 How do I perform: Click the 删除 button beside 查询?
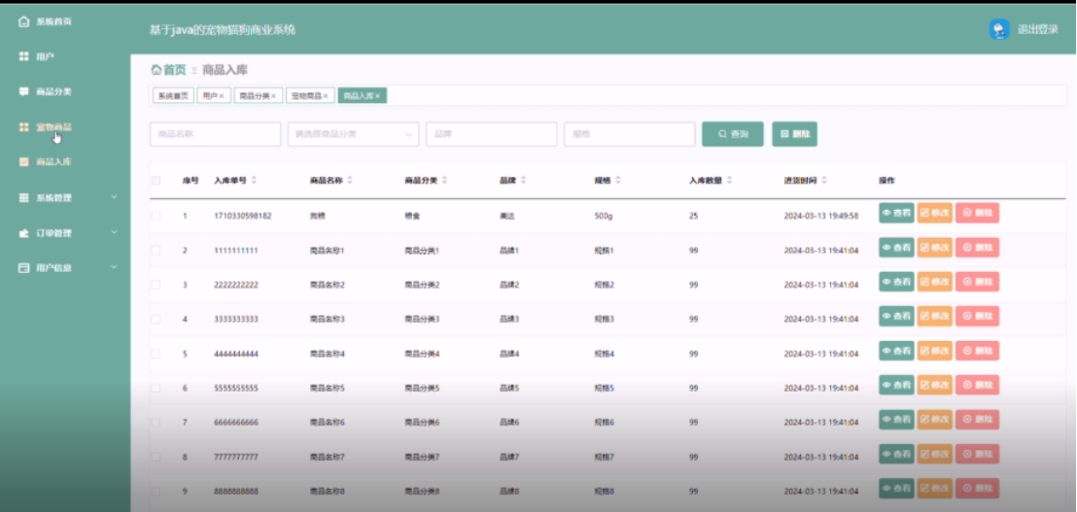(x=795, y=134)
